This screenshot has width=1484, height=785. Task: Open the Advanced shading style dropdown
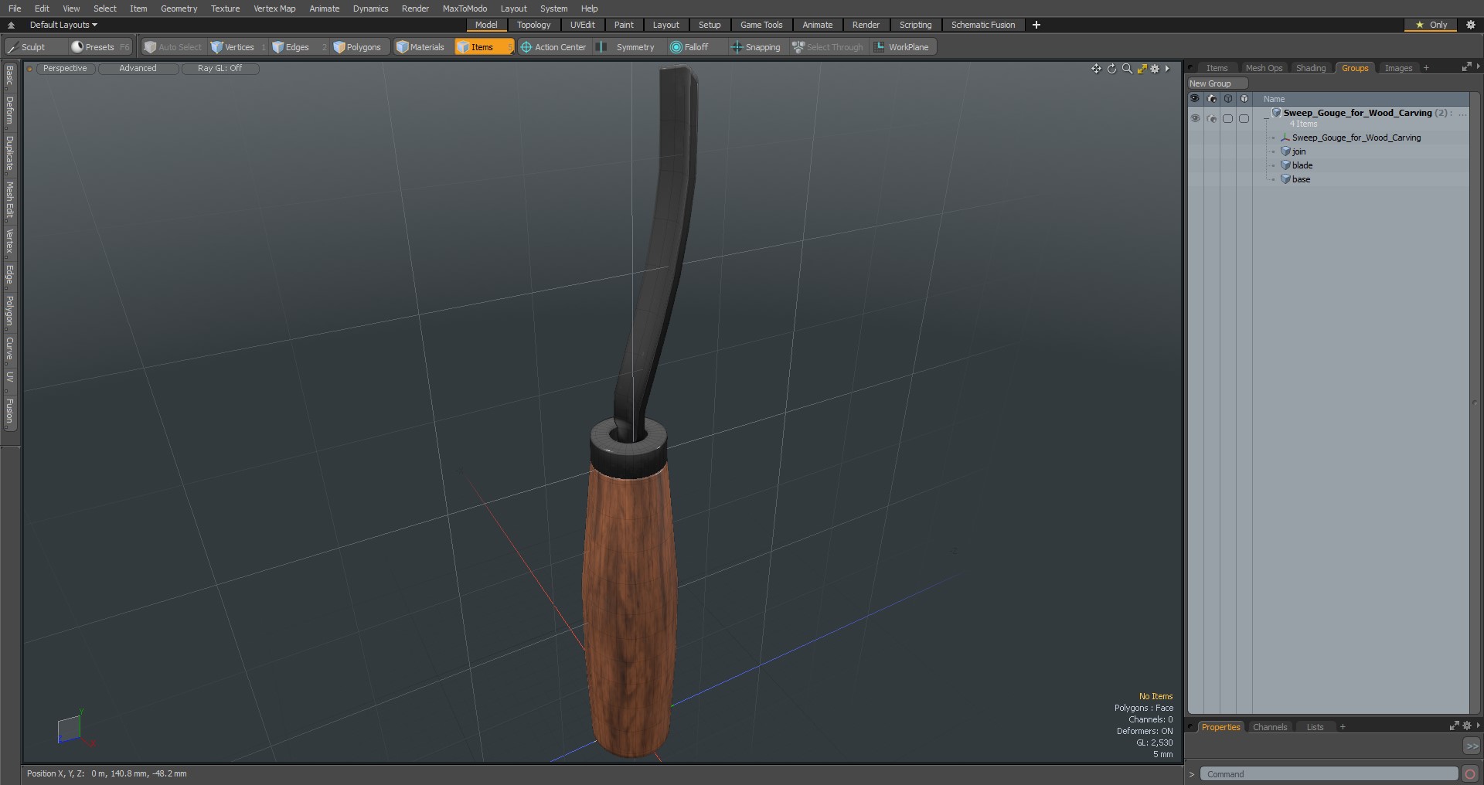[138, 69]
